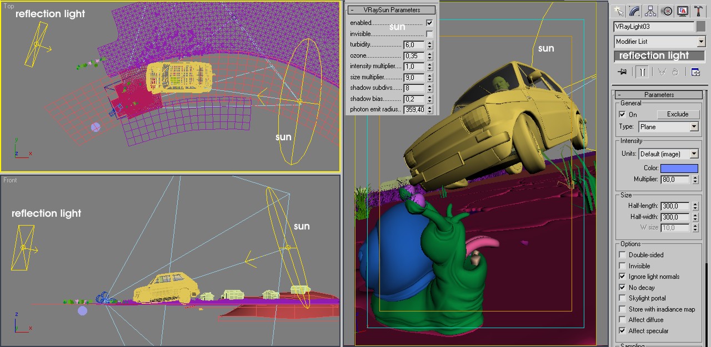Switch to the Modify panel tab
The width and height of the screenshot is (711, 347).
(634, 11)
